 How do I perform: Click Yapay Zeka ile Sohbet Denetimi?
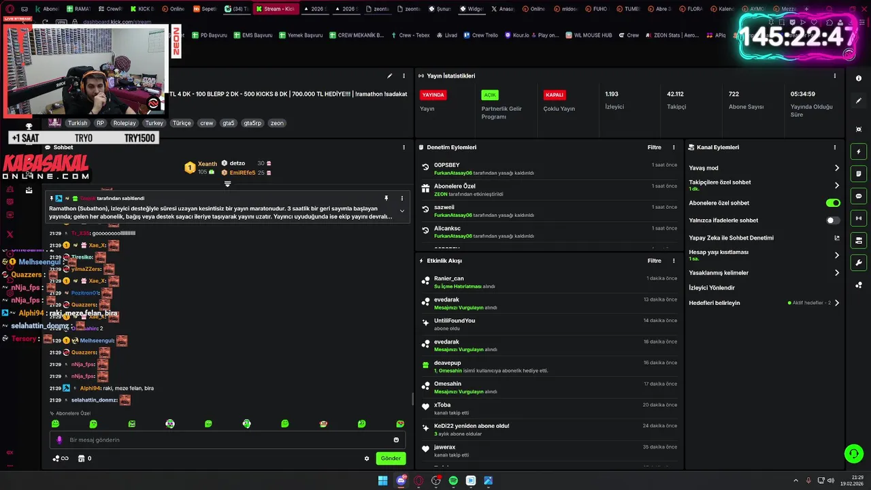coord(731,238)
